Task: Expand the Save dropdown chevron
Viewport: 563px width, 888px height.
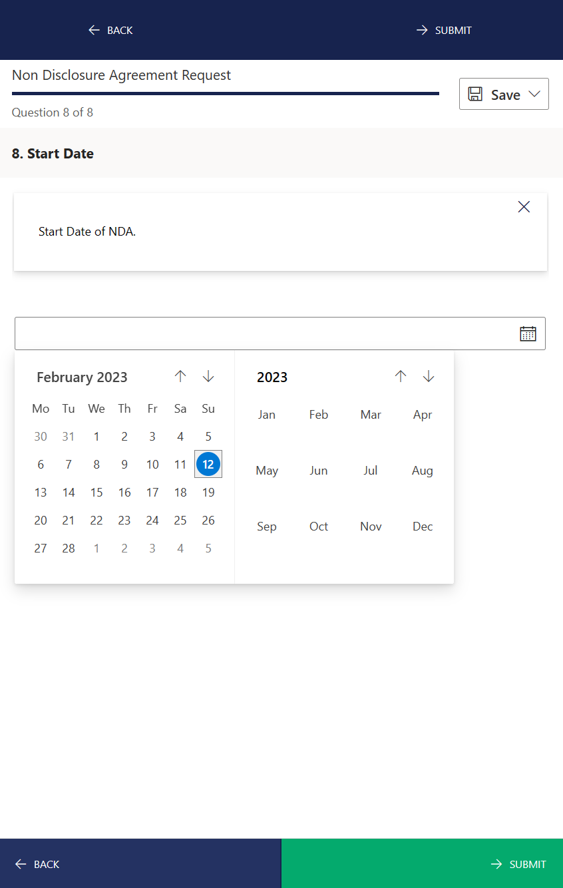Action: [x=534, y=94]
